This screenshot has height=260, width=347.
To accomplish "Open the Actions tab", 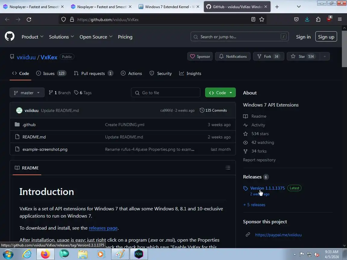I will coord(131,73).
